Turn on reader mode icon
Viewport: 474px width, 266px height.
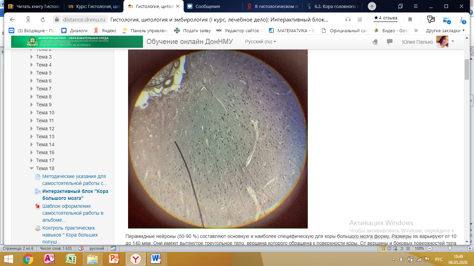point(360,19)
